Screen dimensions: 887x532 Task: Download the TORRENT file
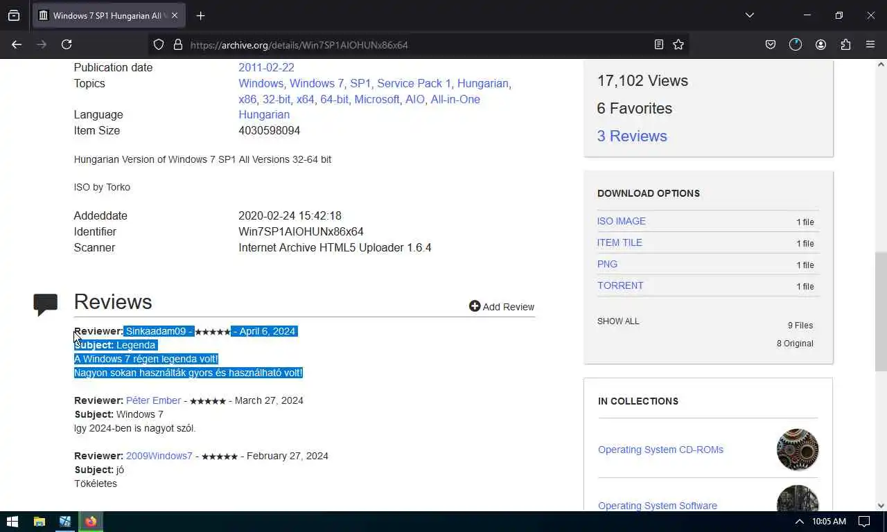click(620, 285)
